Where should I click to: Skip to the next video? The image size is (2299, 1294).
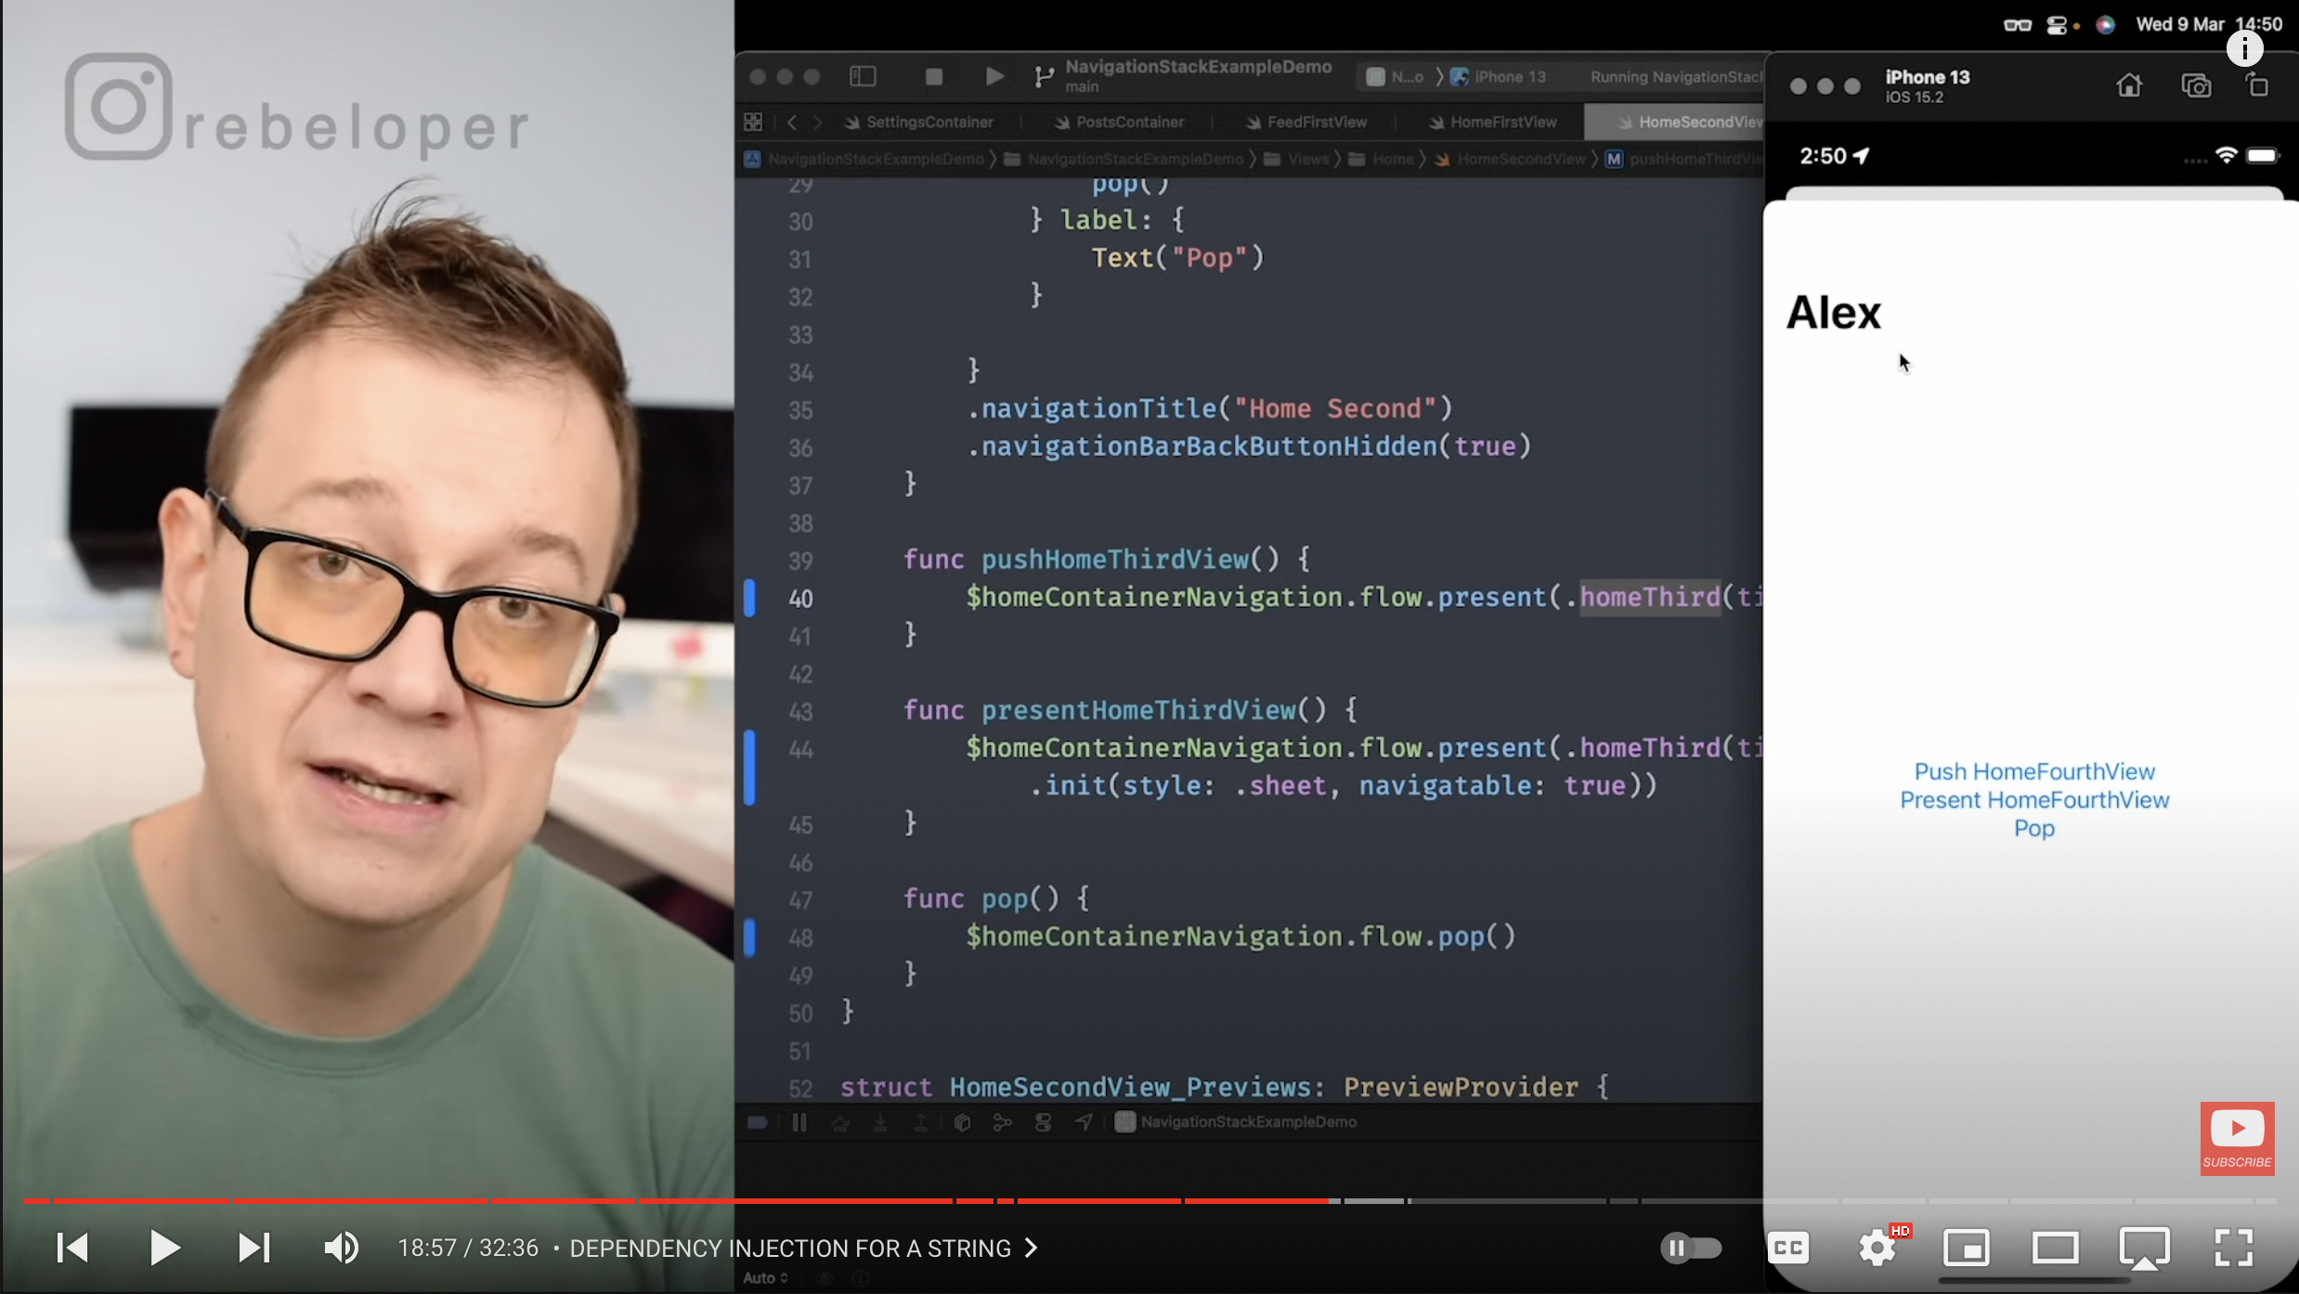click(x=253, y=1248)
